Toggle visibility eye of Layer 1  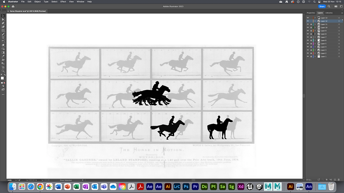(x=308, y=56)
